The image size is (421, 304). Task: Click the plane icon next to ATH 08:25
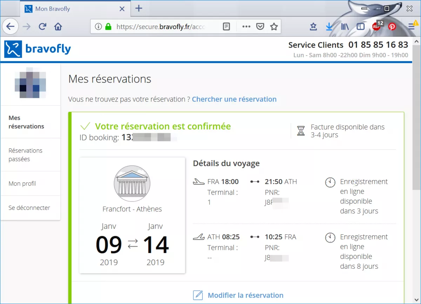(199, 237)
